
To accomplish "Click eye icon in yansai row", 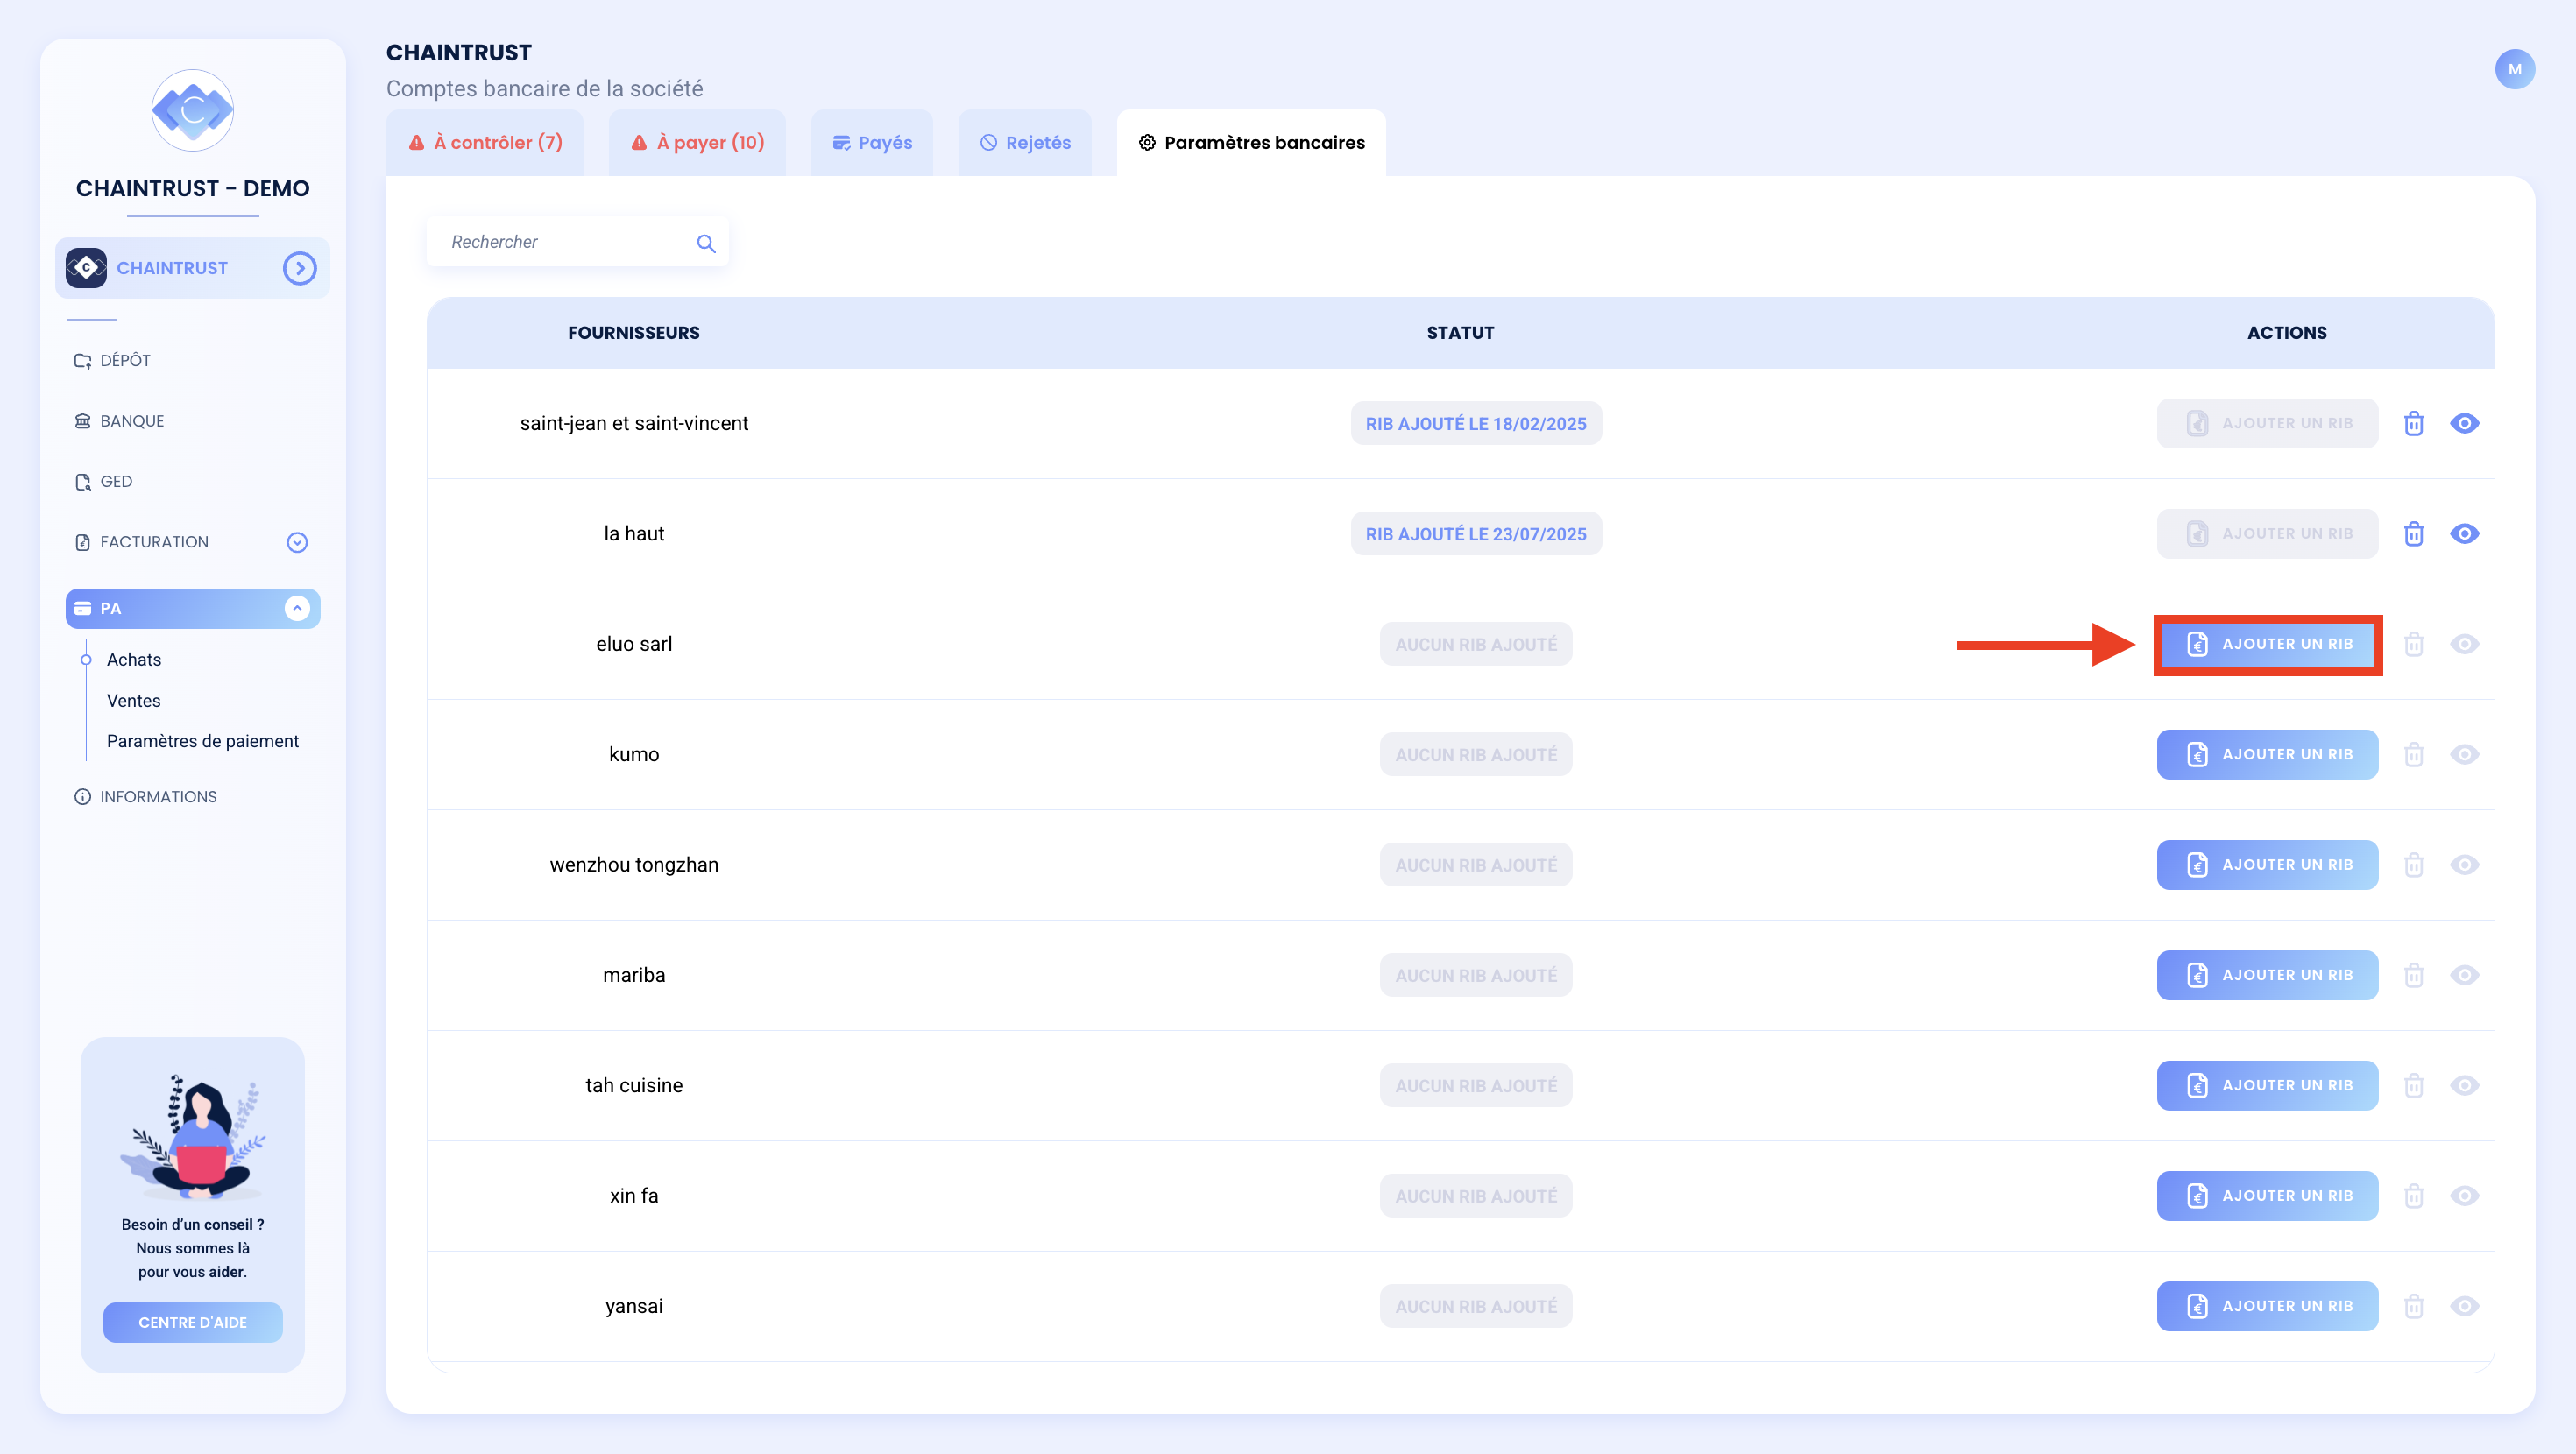I will (2464, 1306).
